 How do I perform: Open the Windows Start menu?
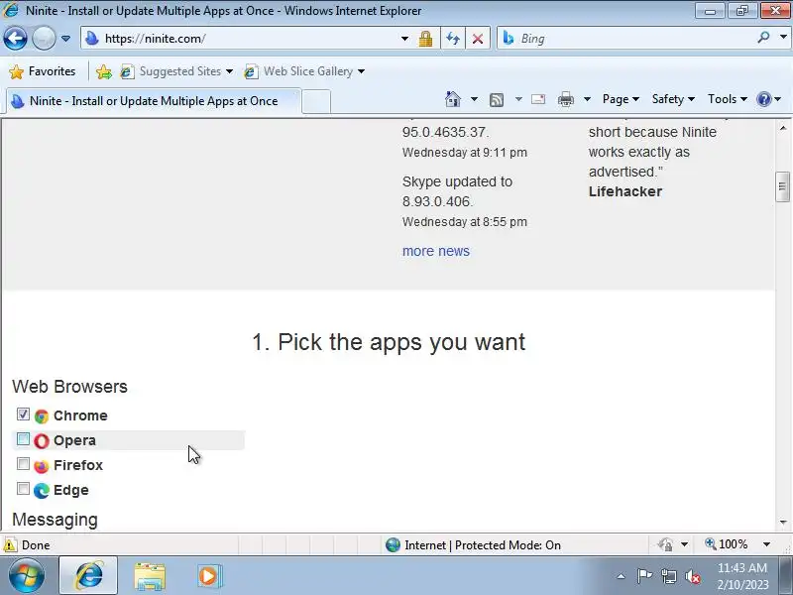(27, 575)
